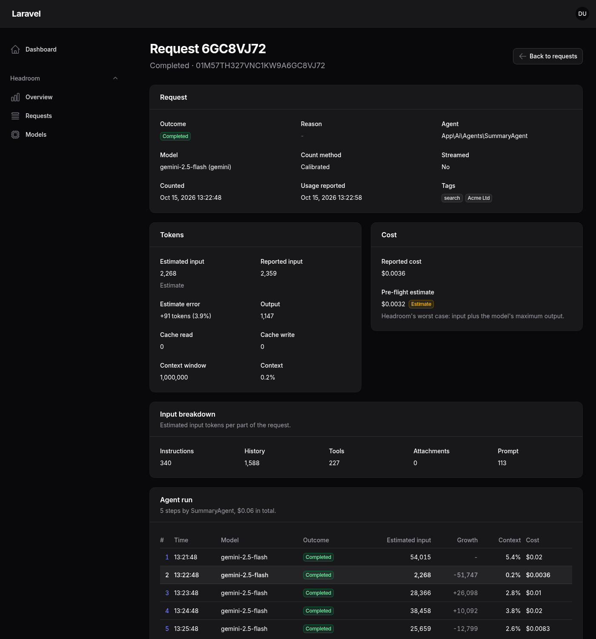Click the reported cost $0.0036 in Cost card
The image size is (596, 639).
click(393, 273)
